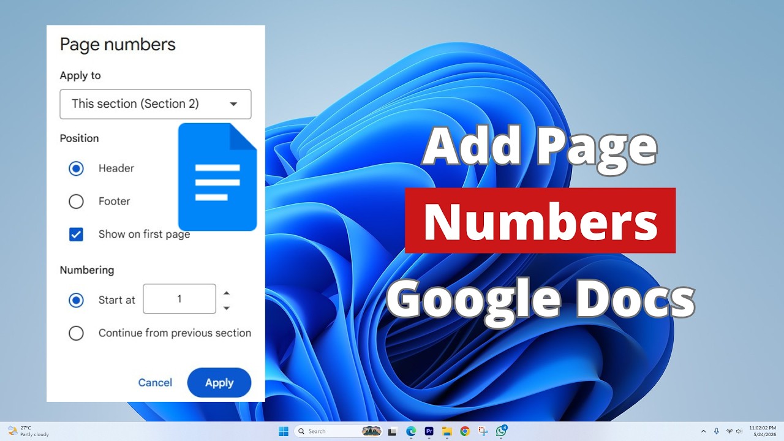Open Task View from the taskbar
Image resolution: width=784 pixels, height=441 pixels.
(x=393, y=431)
